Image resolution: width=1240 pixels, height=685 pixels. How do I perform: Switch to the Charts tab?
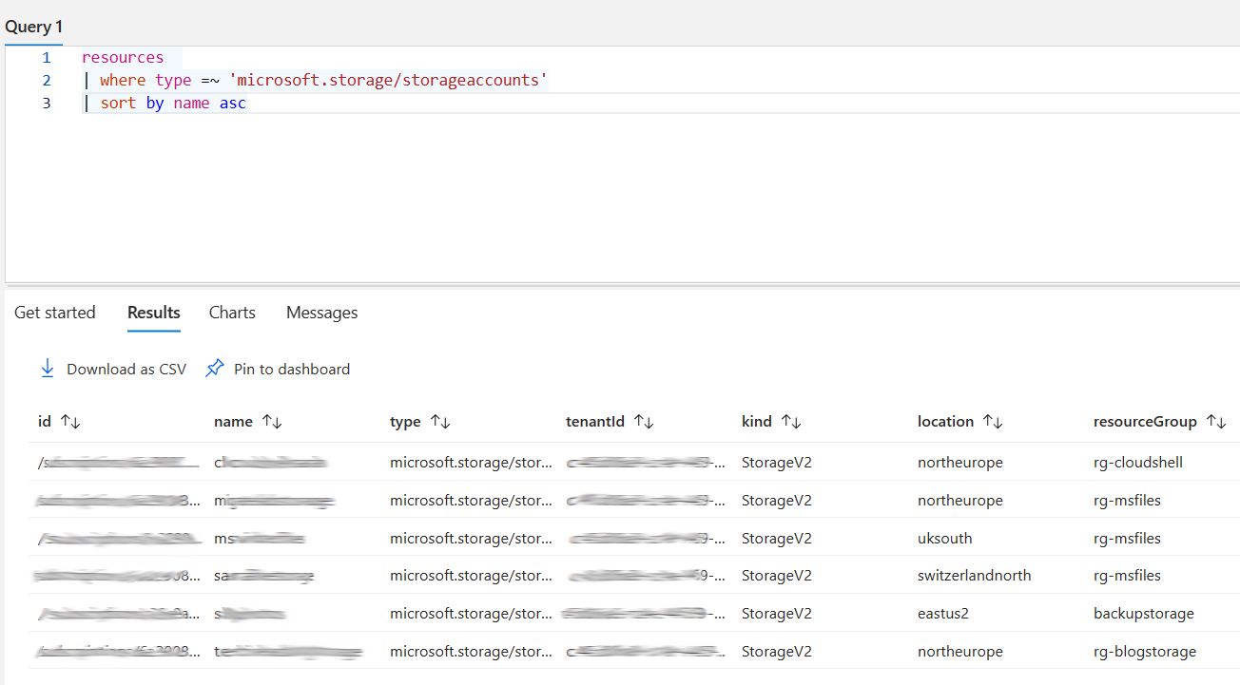pyautogui.click(x=231, y=312)
